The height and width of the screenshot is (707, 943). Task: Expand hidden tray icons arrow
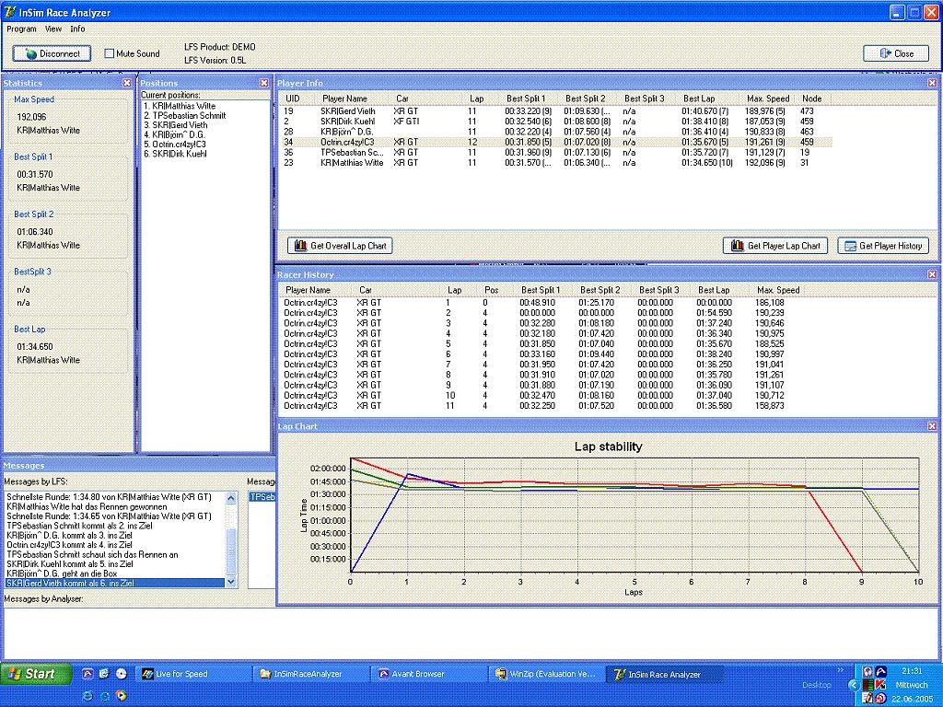click(854, 685)
